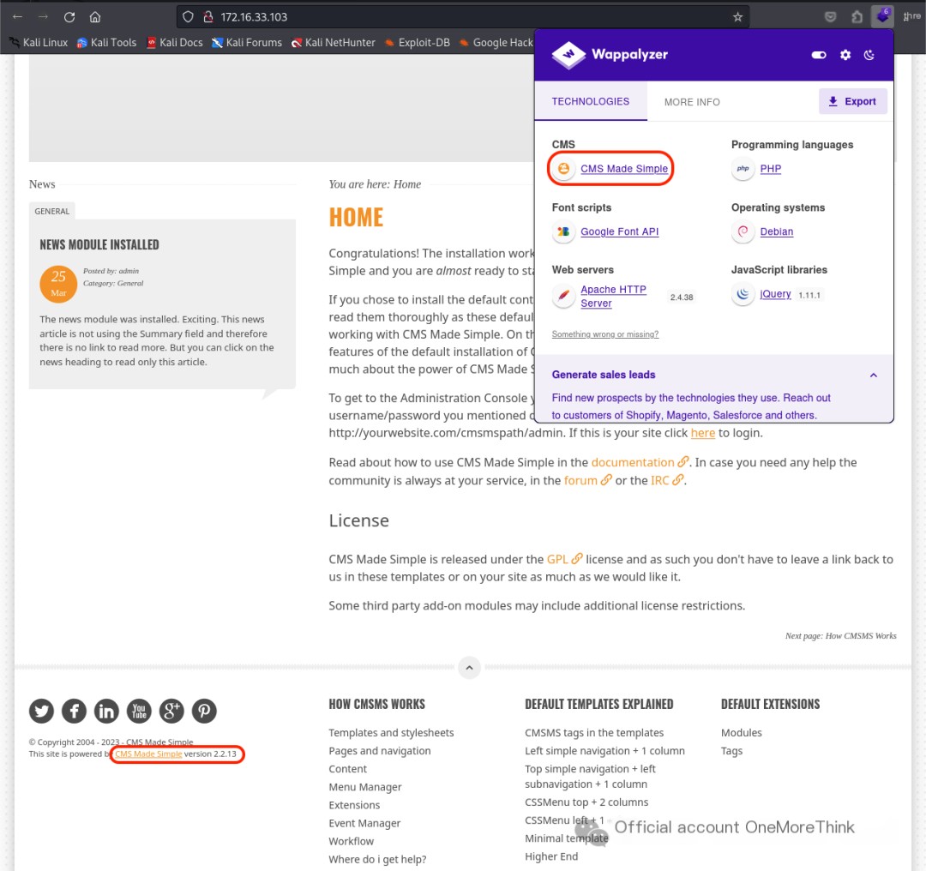926x871 pixels.
Task: Go back using browser back arrow
Action: tap(17, 17)
